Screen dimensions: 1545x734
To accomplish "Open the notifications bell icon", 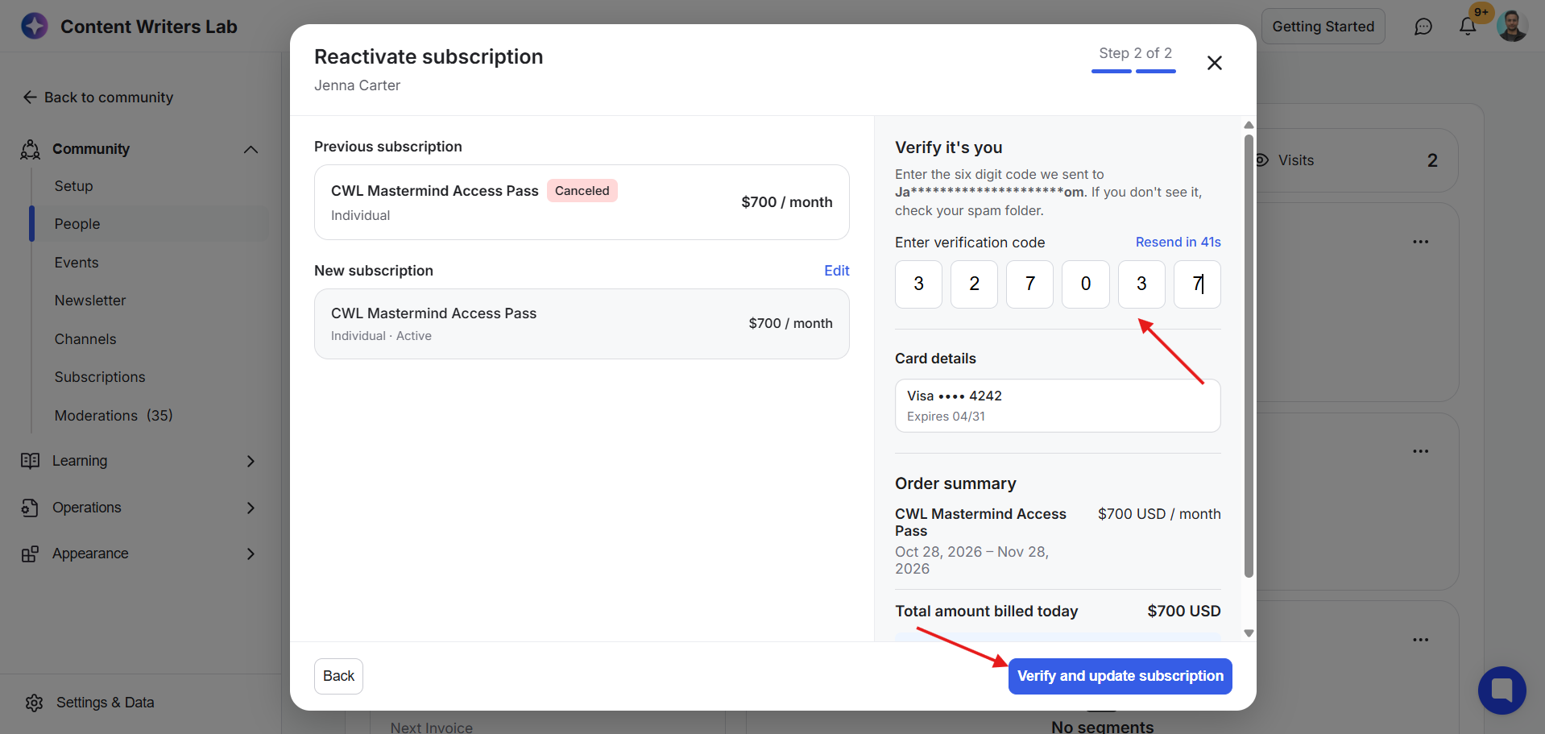I will 1468,27.
